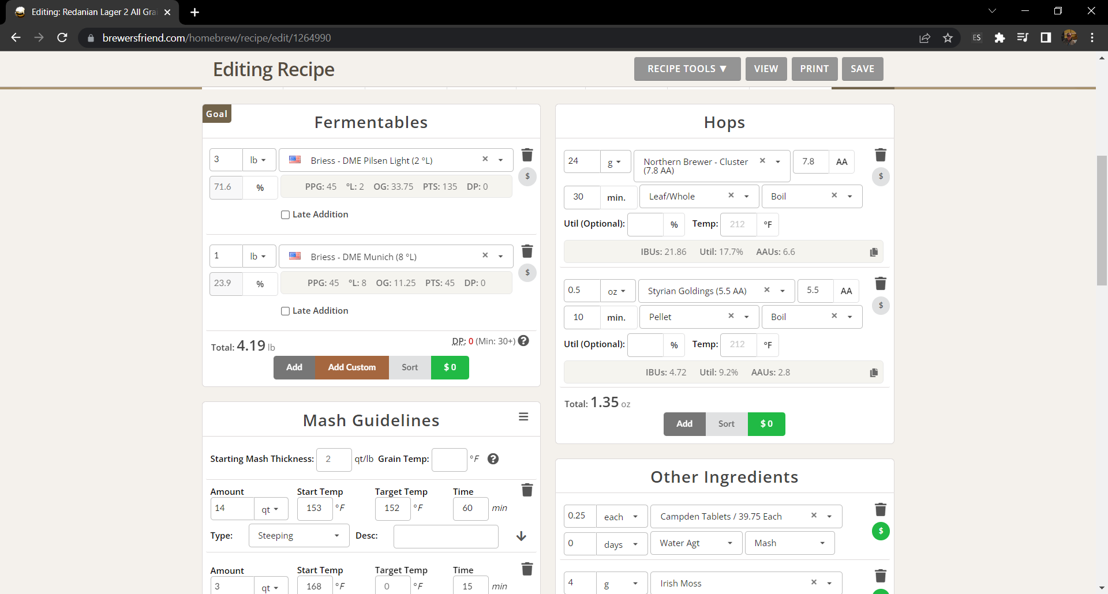Add a new fermentable
This screenshot has width=1108, height=594.
coord(294,367)
